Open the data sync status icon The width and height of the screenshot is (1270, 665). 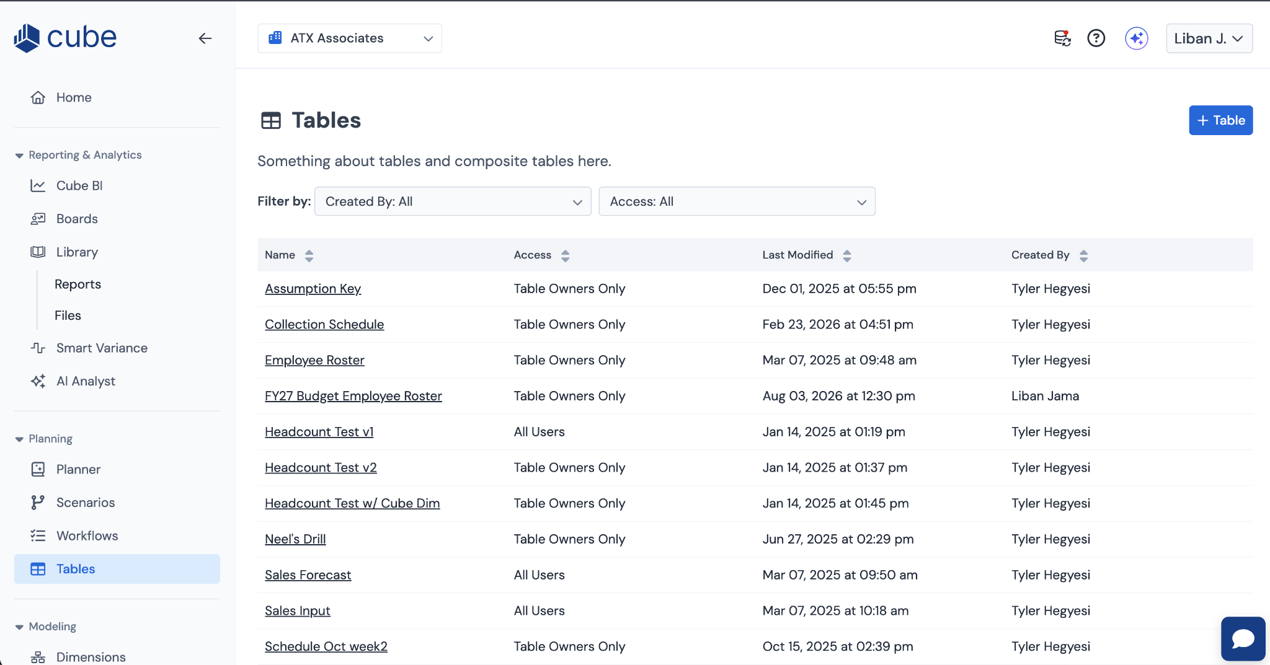[1063, 38]
